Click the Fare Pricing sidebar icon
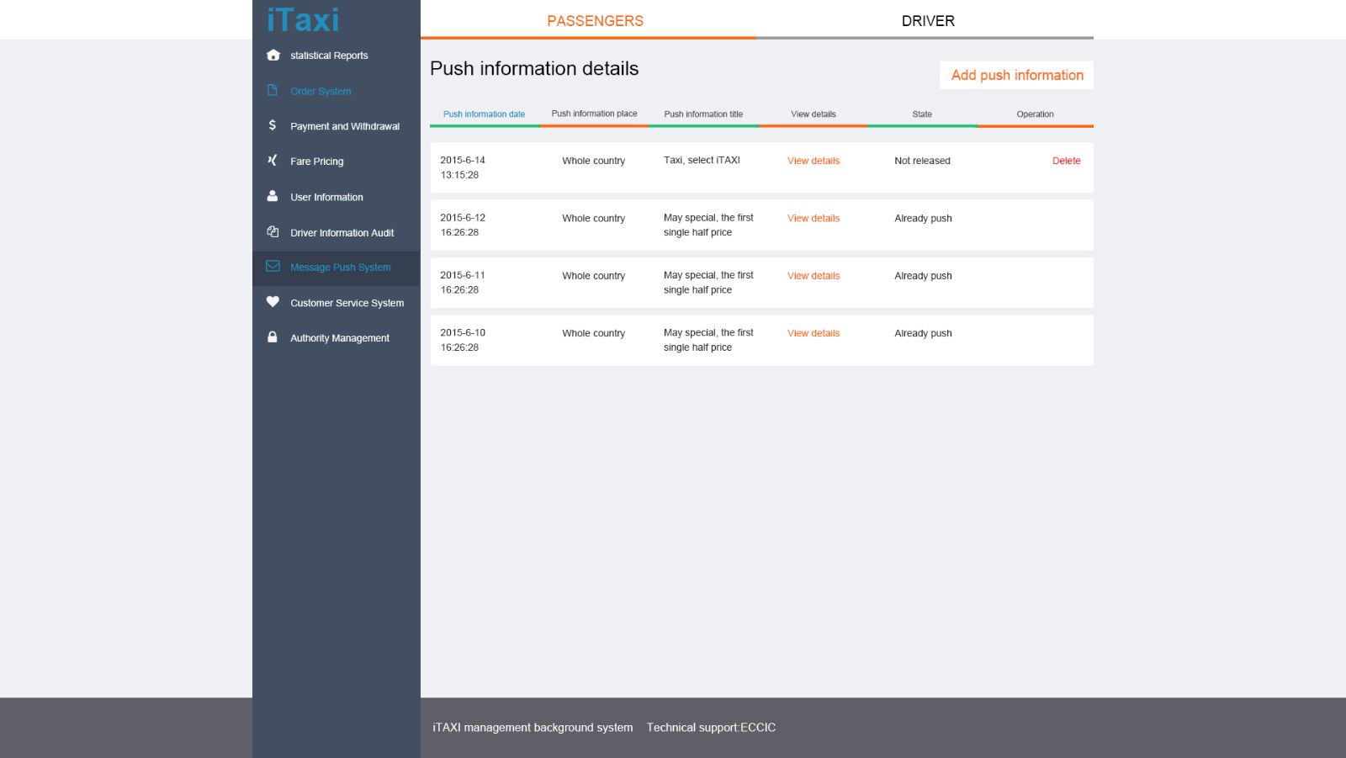1346x758 pixels. click(x=273, y=161)
